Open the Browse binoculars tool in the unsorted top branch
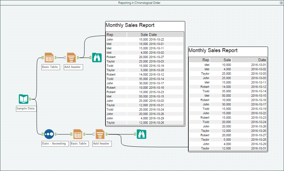The image size is (284, 171). [97, 58]
